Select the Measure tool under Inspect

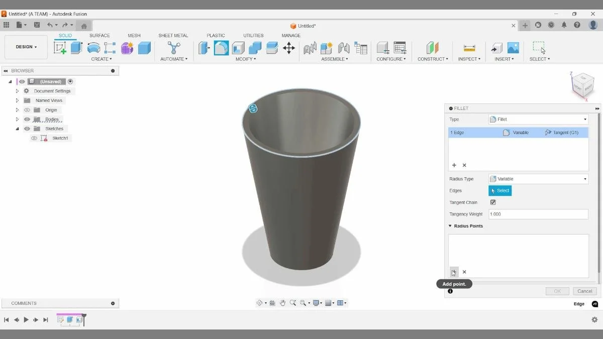[469, 48]
